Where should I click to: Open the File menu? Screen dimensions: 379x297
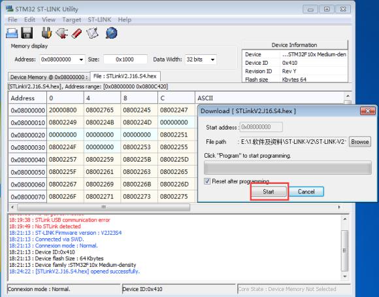(12, 20)
